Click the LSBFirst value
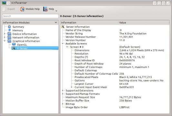Image resolution: width=172 pixels, height=116 pixels. tap(124, 107)
